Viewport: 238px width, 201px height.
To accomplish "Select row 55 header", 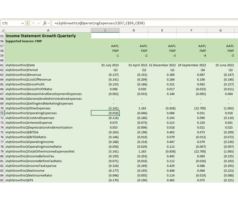I will pyautogui.click(x=2, y=36).
